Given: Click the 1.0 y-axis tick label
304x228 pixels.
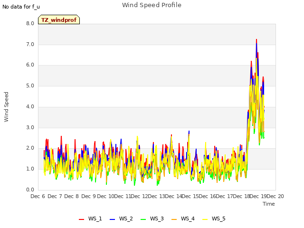Looking at the screenshot, I should 30,169.
